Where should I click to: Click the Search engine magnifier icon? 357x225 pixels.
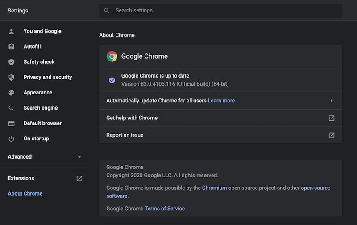point(12,108)
